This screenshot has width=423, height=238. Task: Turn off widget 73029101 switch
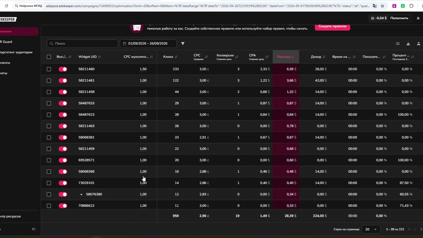point(63,183)
